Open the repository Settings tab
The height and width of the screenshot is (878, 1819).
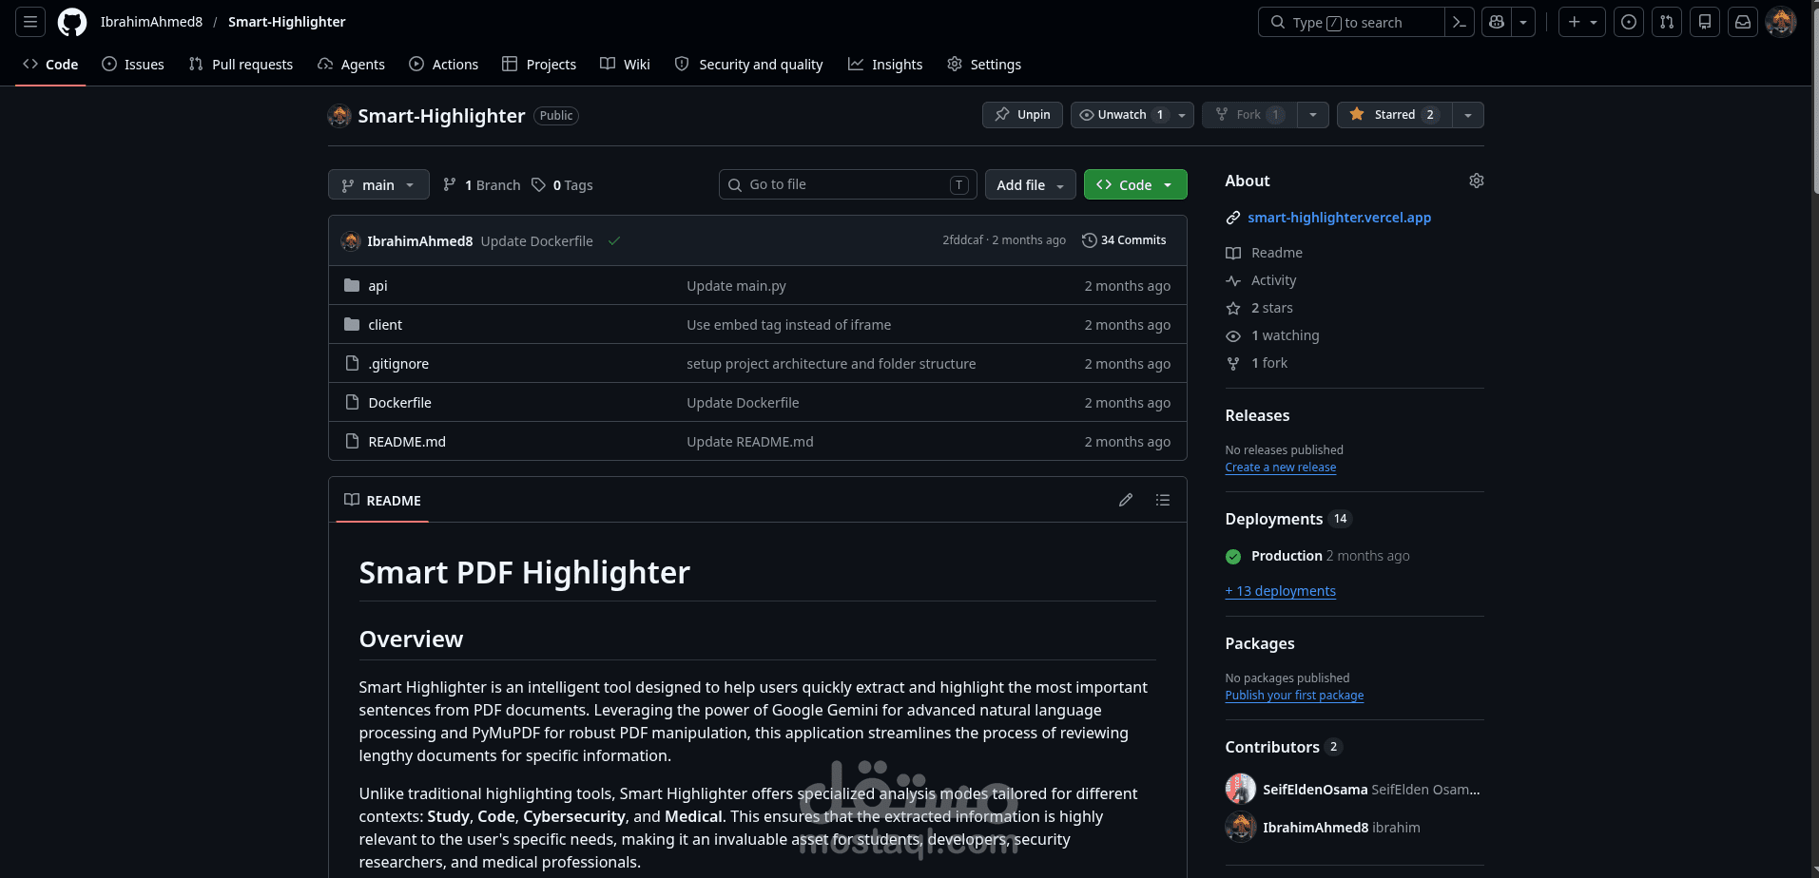point(984,64)
